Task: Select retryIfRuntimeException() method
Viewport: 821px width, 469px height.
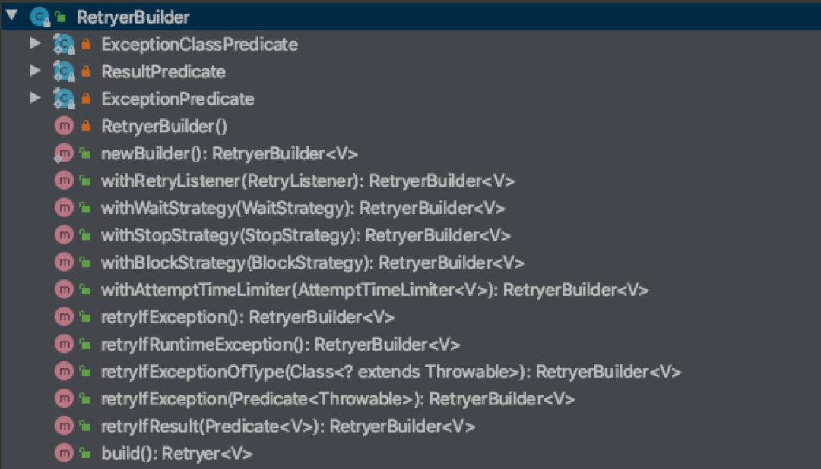Action: (x=281, y=345)
